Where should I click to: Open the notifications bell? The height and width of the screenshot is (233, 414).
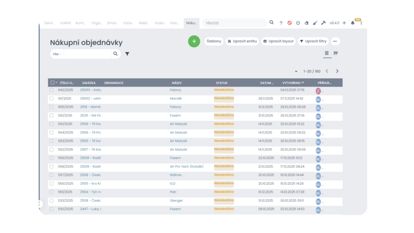point(353,23)
